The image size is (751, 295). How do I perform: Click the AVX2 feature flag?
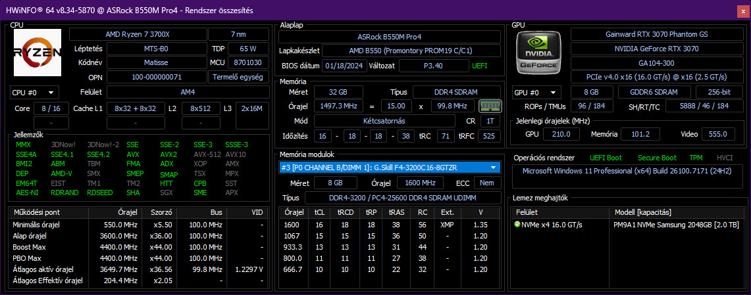pyautogui.click(x=168, y=154)
